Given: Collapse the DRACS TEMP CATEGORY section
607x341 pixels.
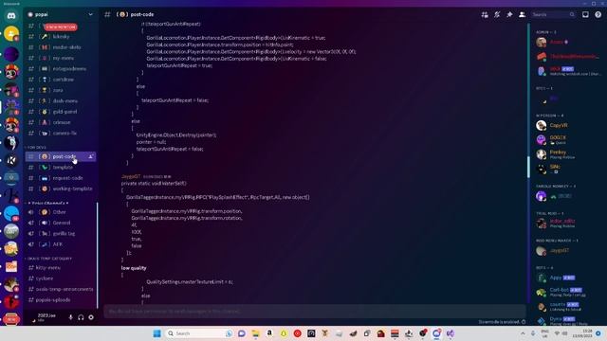Looking at the screenshot, I should click(49, 259).
